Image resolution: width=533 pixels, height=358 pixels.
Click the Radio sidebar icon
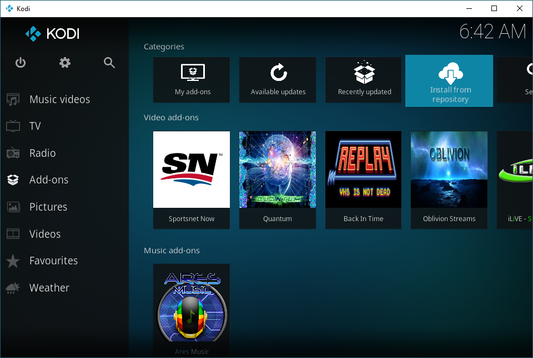point(13,153)
